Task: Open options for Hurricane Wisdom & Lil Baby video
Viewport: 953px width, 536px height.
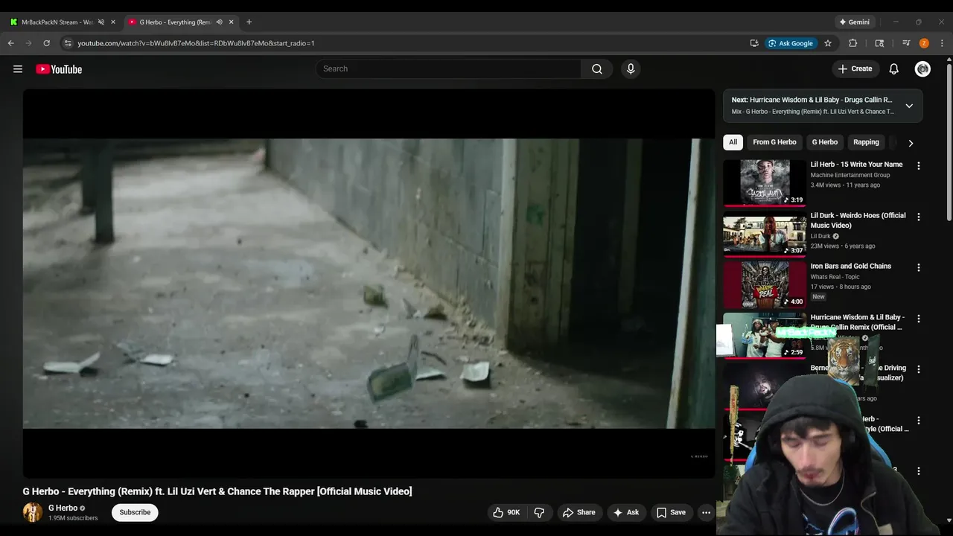Action: (x=918, y=319)
